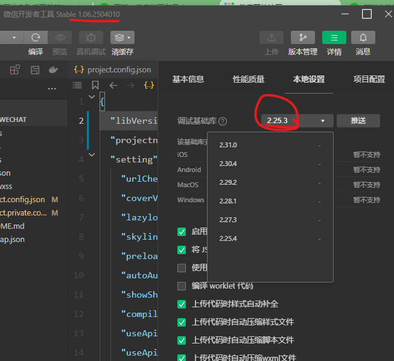Click 暂不支持 in the Windows row
The width and height of the screenshot is (394, 361).
[x=367, y=200]
